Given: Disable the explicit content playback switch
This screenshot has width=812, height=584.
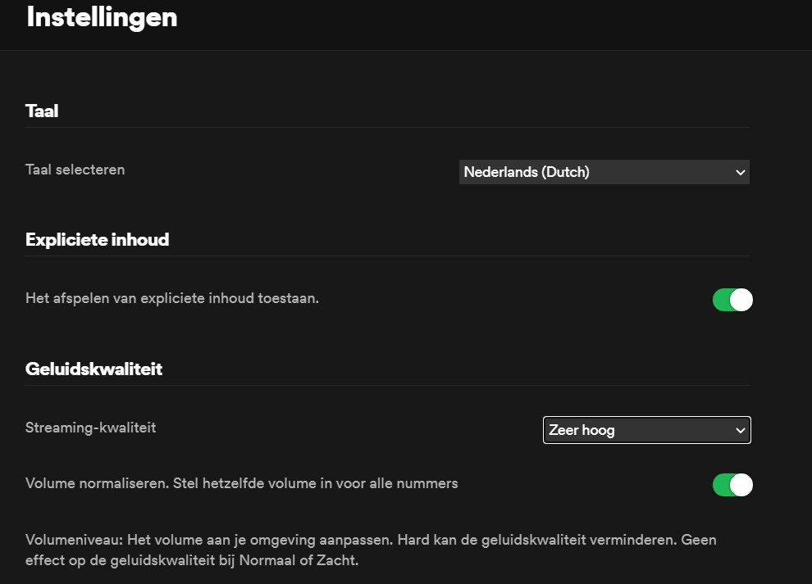Looking at the screenshot, I should 732,300.
